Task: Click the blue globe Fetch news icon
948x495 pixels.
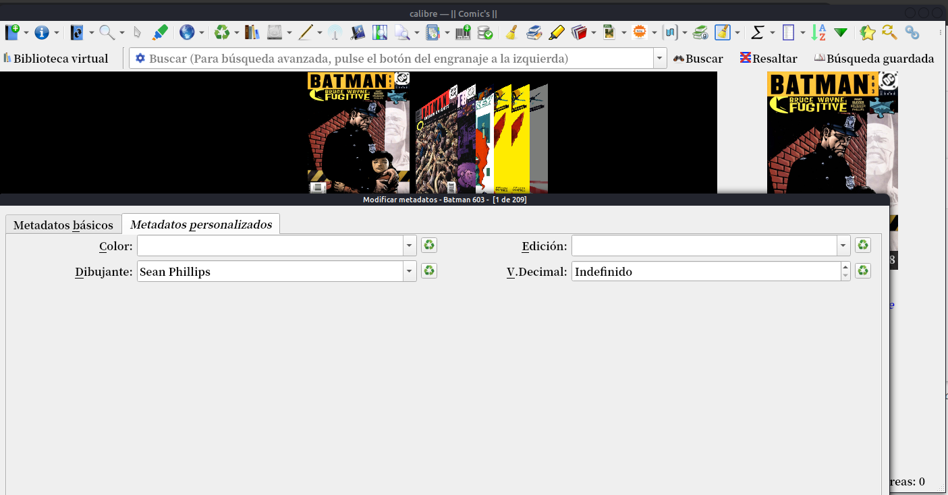Action: [x=187, y=32]
